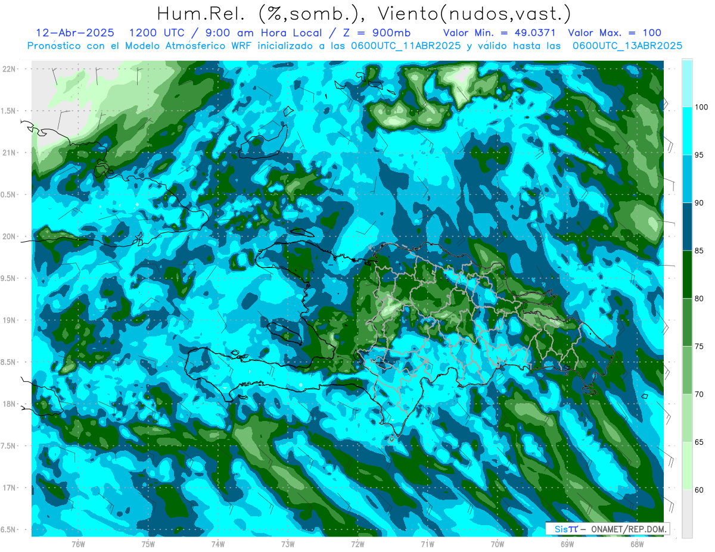Click the '70W' longitude axis label
This screenshot has width=715, height=552.
497,544
